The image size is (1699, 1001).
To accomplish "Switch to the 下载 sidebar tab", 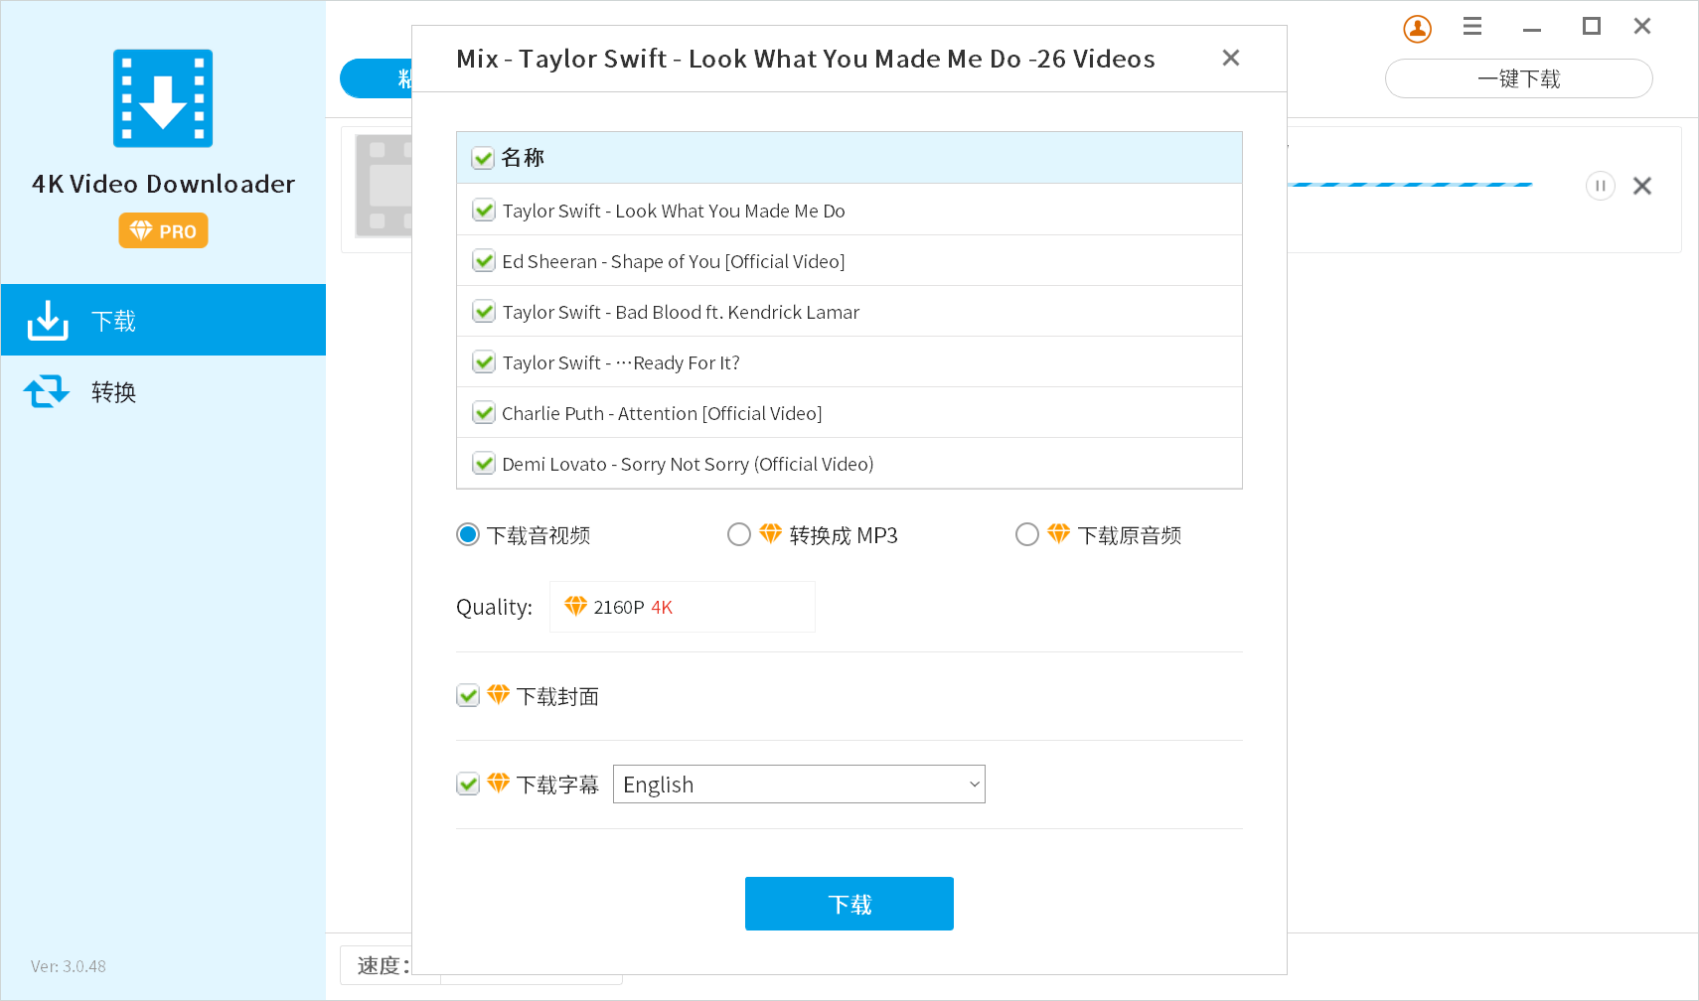I will tap(163, 320).
